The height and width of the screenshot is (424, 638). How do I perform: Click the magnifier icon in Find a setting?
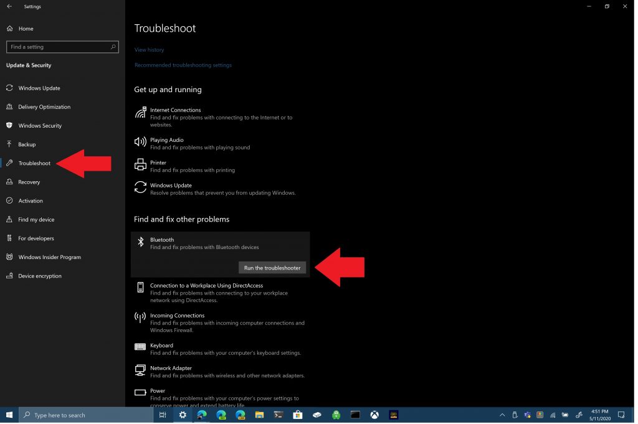click(113, 47)
